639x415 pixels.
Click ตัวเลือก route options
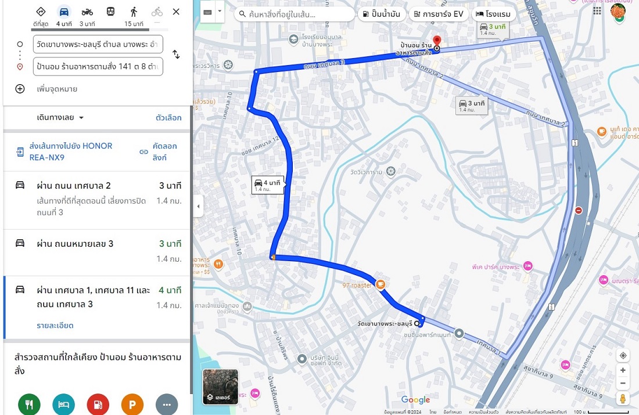[168, 118]
